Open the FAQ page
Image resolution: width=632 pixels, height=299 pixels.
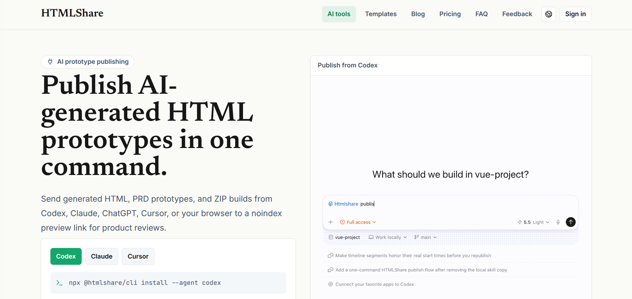pyautogui.click(x=481, y=14)
